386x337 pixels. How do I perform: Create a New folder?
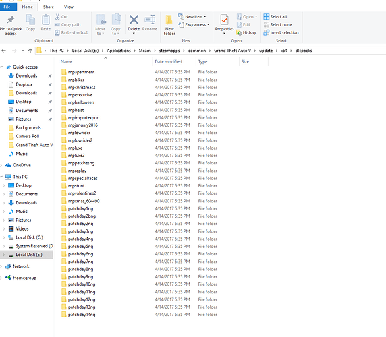[169, 24]
